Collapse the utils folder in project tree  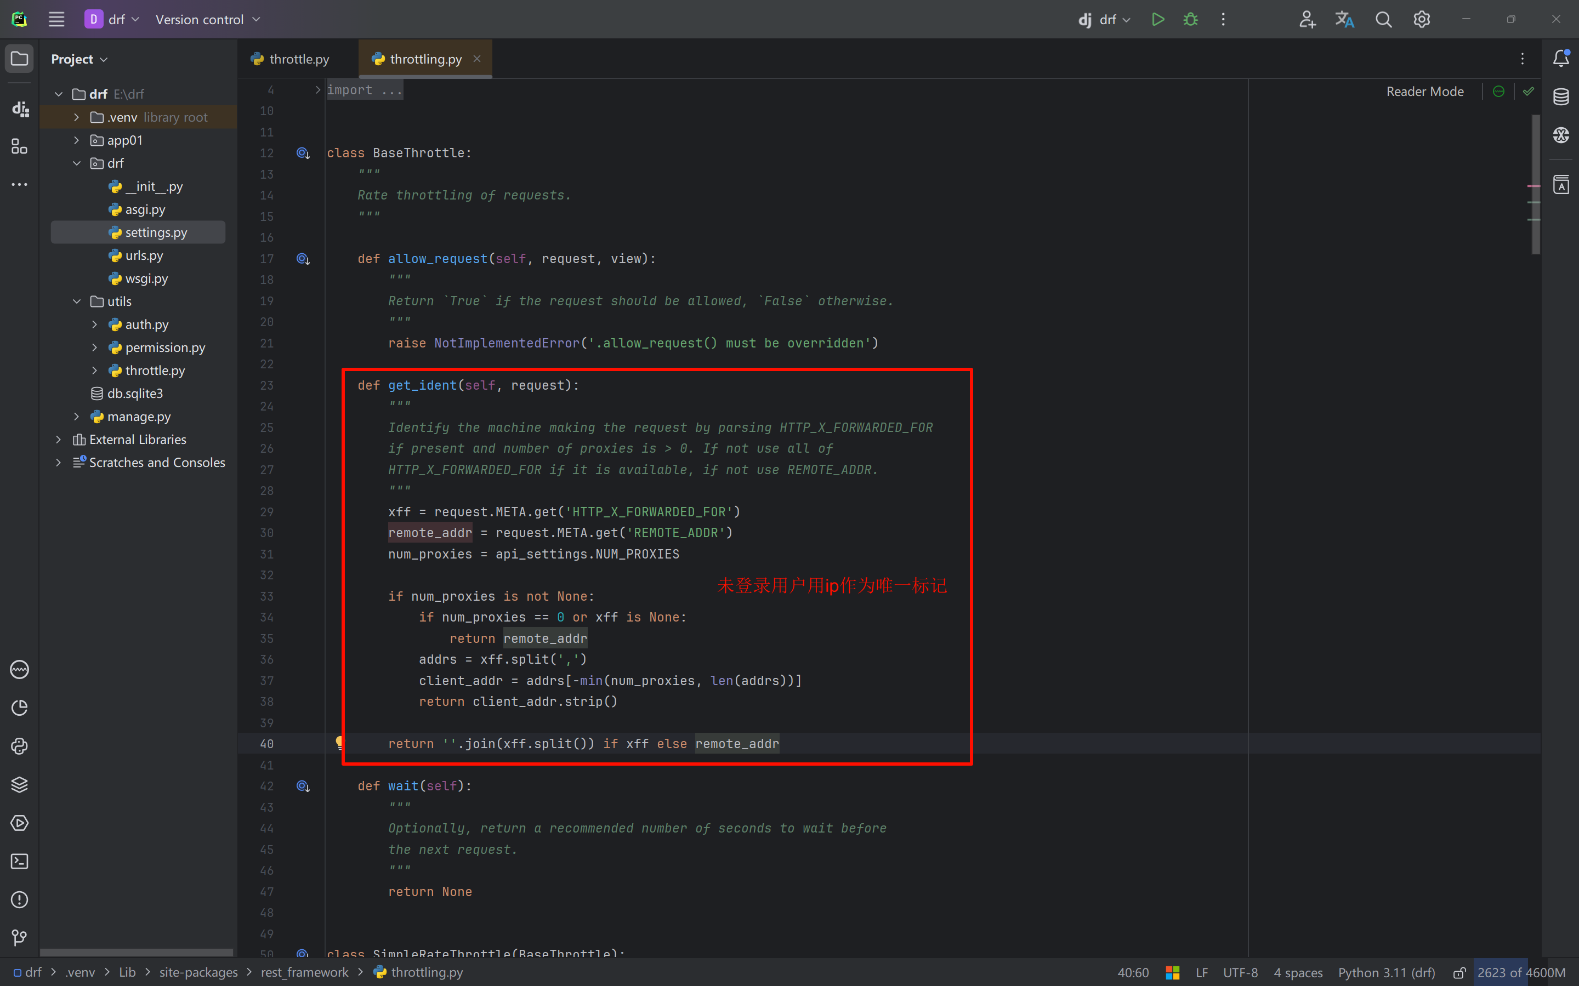click(x=77, y=301)
